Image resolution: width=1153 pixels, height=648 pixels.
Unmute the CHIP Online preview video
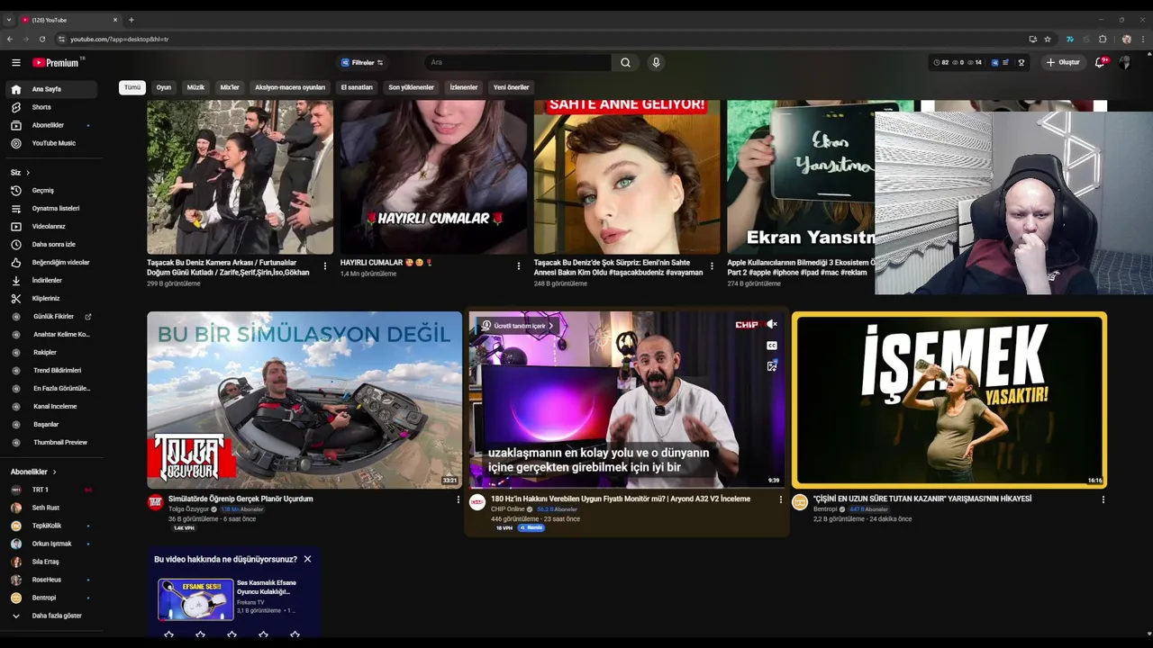click(x=771, y=324)
